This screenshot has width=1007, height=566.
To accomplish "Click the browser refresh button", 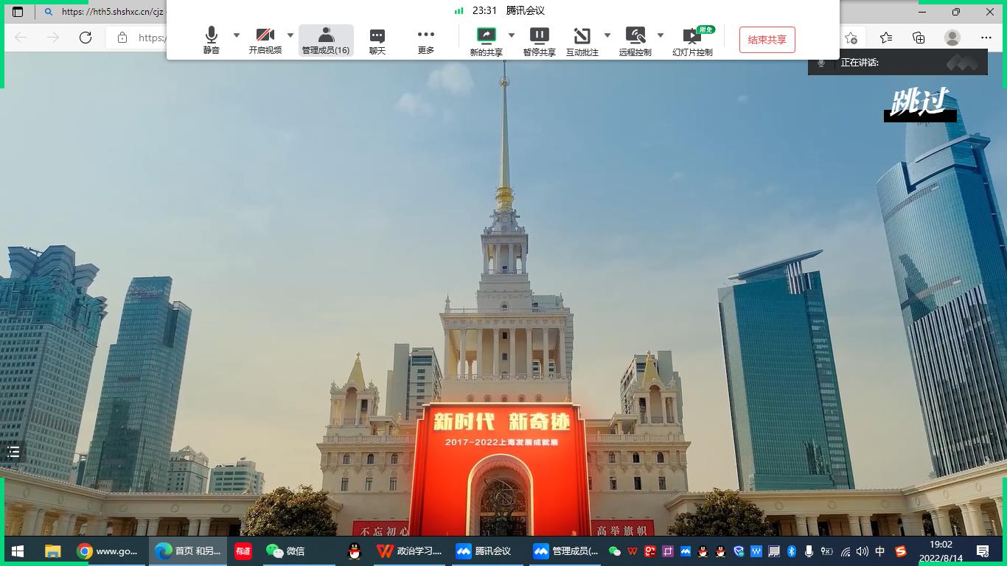I will click(86, 38).
